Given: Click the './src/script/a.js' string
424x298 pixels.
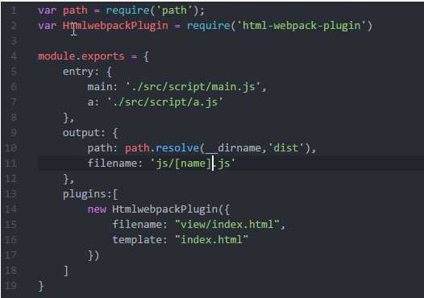Looking at the screenshot, I should pos(165,102).
